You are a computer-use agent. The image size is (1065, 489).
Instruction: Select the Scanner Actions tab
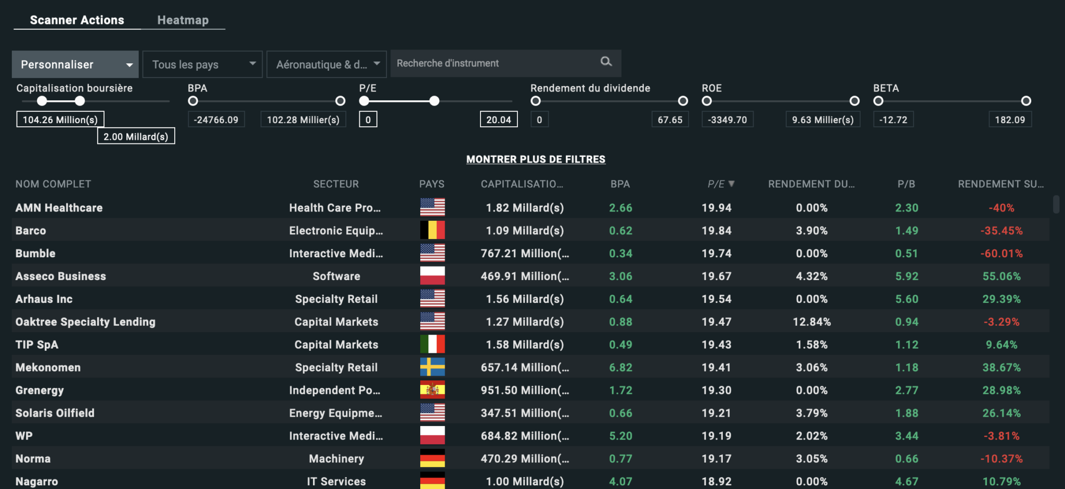coord(77,20)
